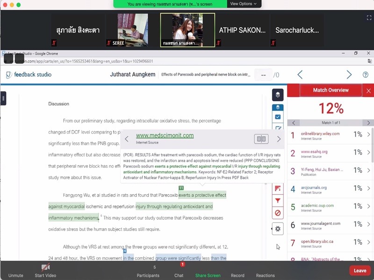Open full source text book icon
This screenshot has height=280, width=374.
point(261,139)
